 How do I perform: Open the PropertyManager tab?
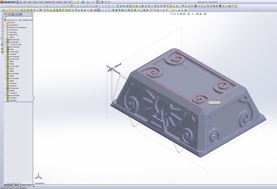click(x=9, y=14)
